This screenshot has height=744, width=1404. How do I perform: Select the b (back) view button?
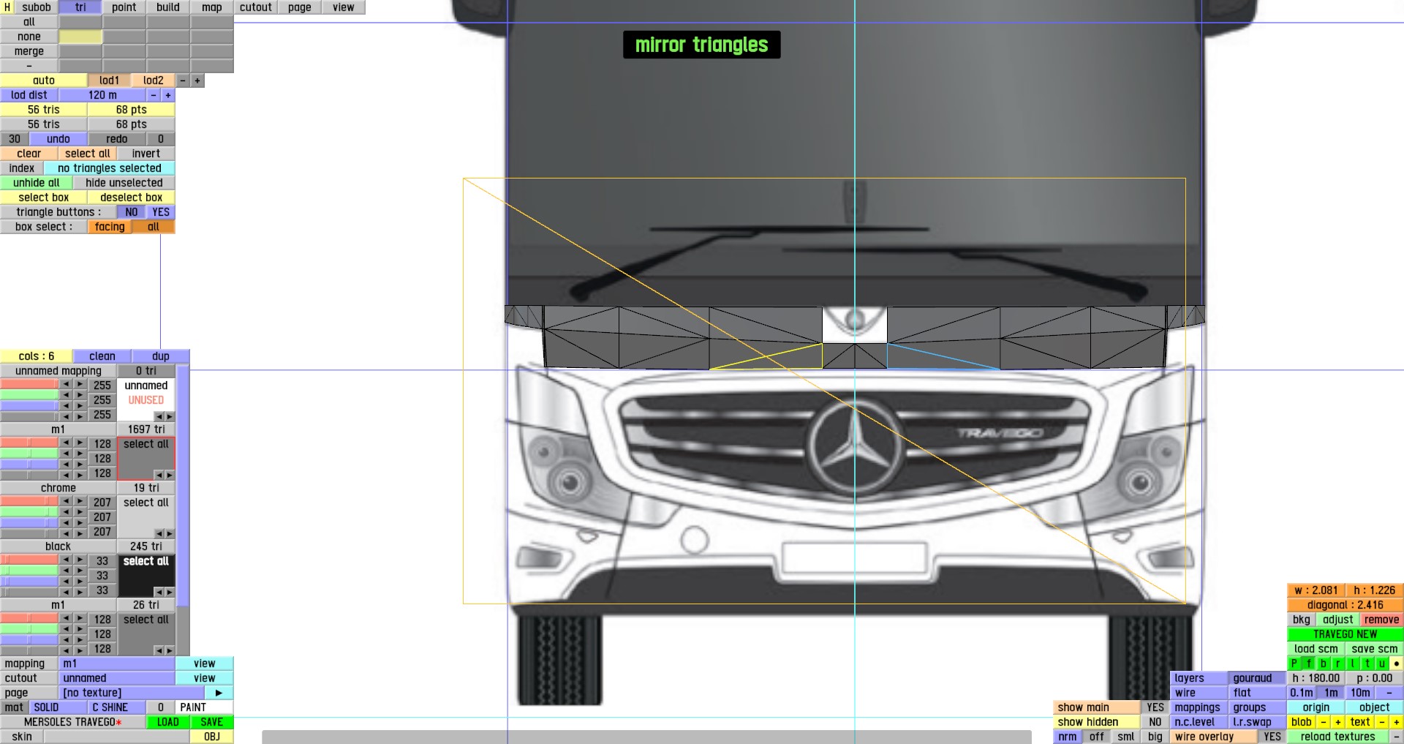pyautogui.click(x=1324, y=664)
